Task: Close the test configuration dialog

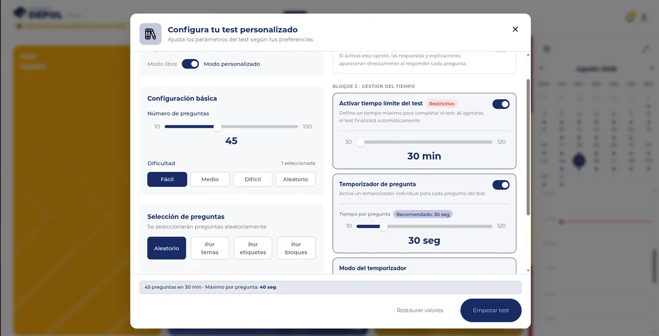Action: point(515,29)
